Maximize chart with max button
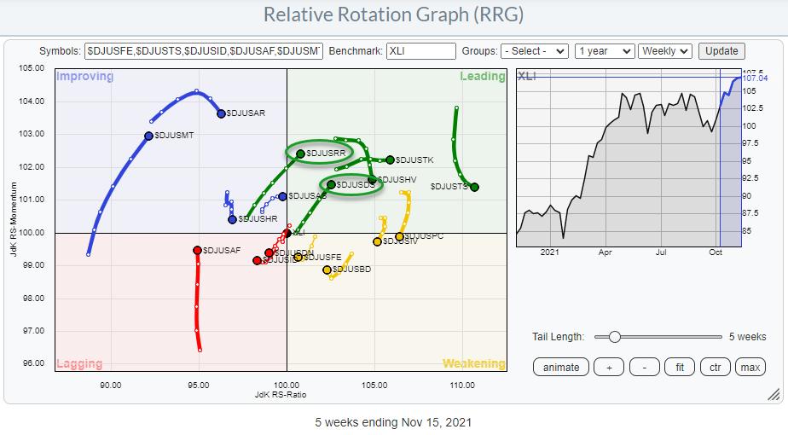 750,368
